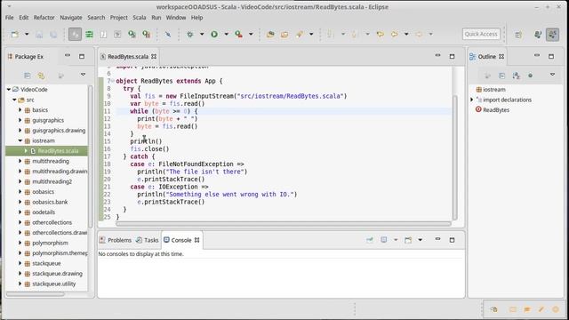Screen dimensions: 569x320
Task: Click the green striped toolbar icon beside the highlighted toggle
Action: [89, 34]
